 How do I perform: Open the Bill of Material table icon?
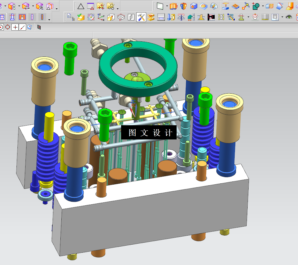click(265, 17)
